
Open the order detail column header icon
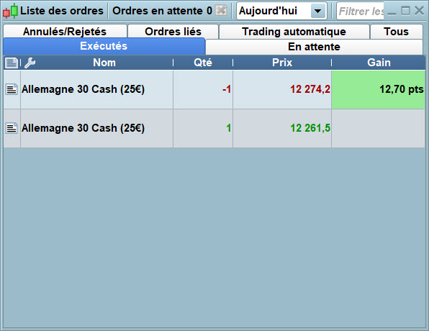(x=12, y=63)
